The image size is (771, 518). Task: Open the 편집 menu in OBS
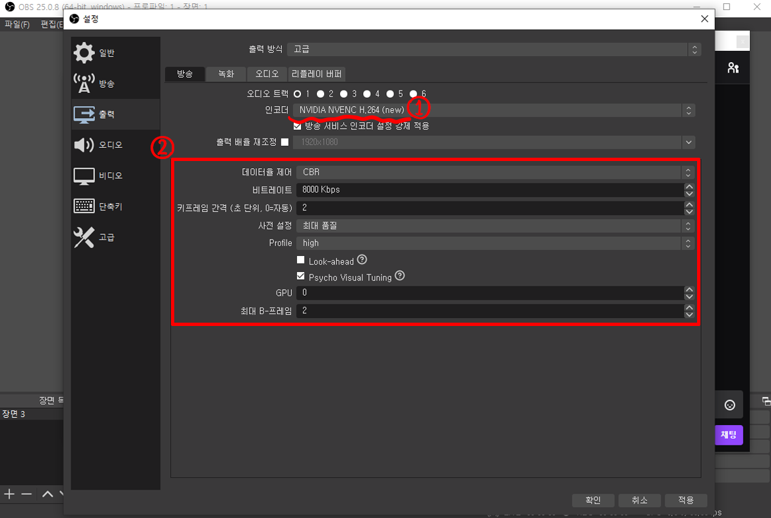pyautogui.click(x=51, y=24)
